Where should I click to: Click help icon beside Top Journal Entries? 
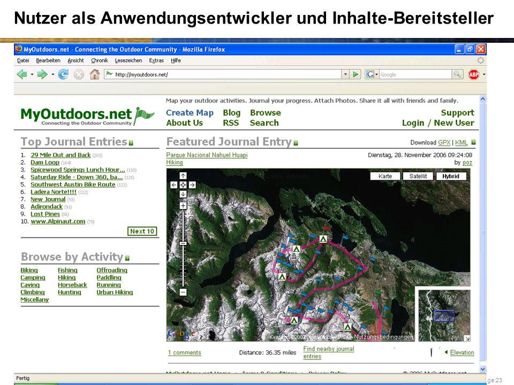coord(131,143)
